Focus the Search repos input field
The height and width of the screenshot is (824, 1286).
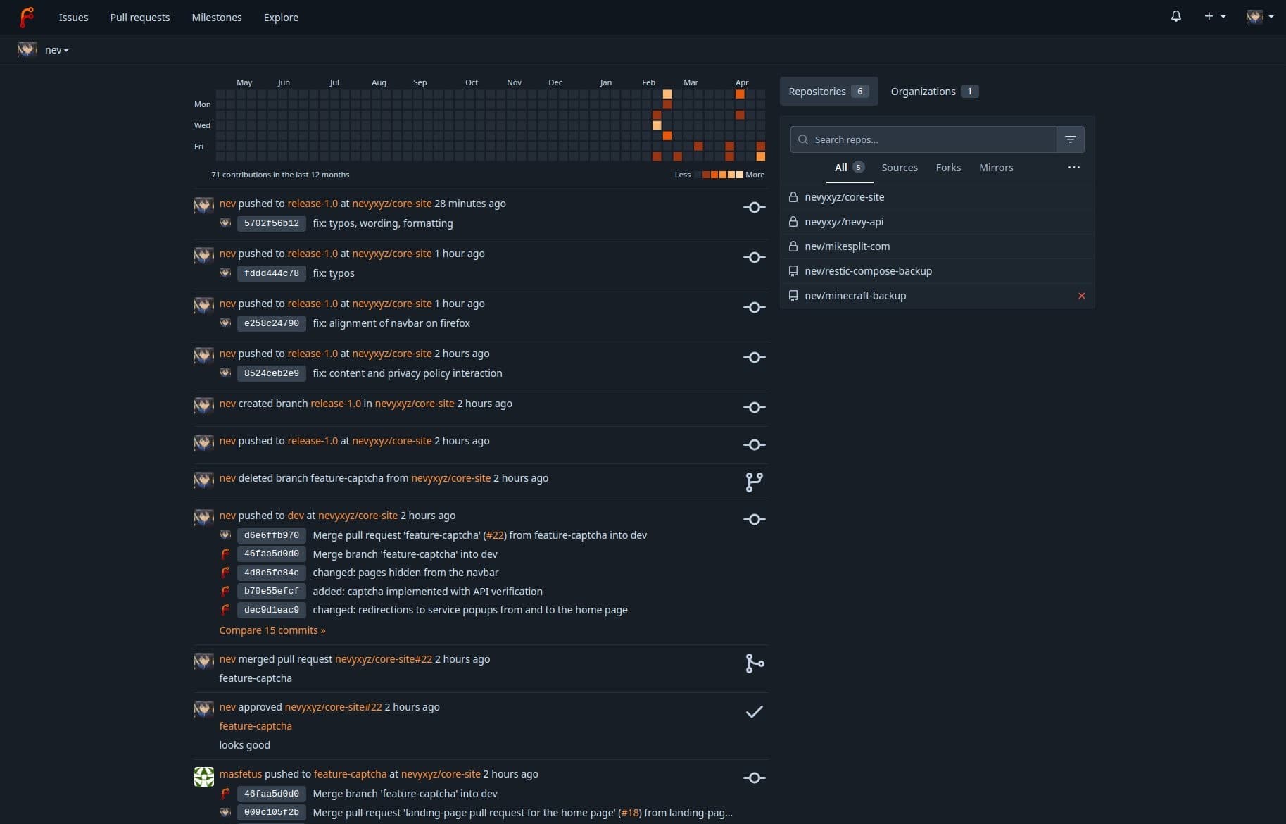929,139
